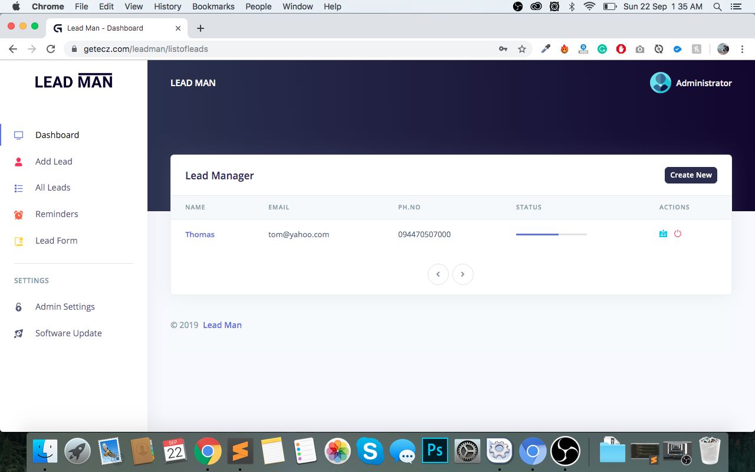Open Lead Form in the sidebar

(x=56, y=241)
